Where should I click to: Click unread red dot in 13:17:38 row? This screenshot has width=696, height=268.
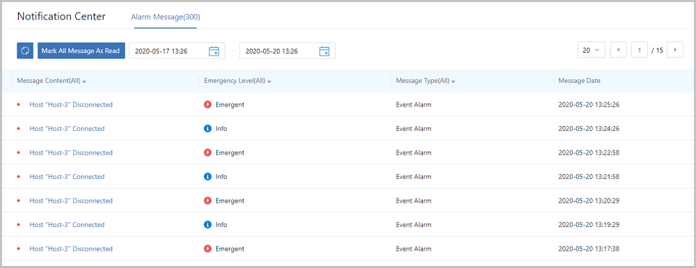coord(19,249)
